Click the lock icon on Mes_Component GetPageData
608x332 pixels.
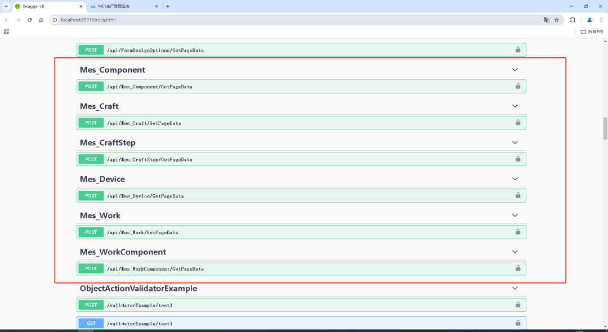coord(517,86)
